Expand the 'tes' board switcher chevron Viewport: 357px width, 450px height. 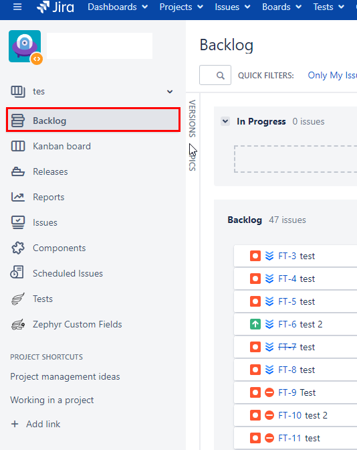pyautogui.click(x=170, y=92)
